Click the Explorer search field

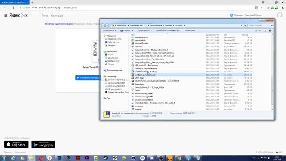[x=260, y=25]
